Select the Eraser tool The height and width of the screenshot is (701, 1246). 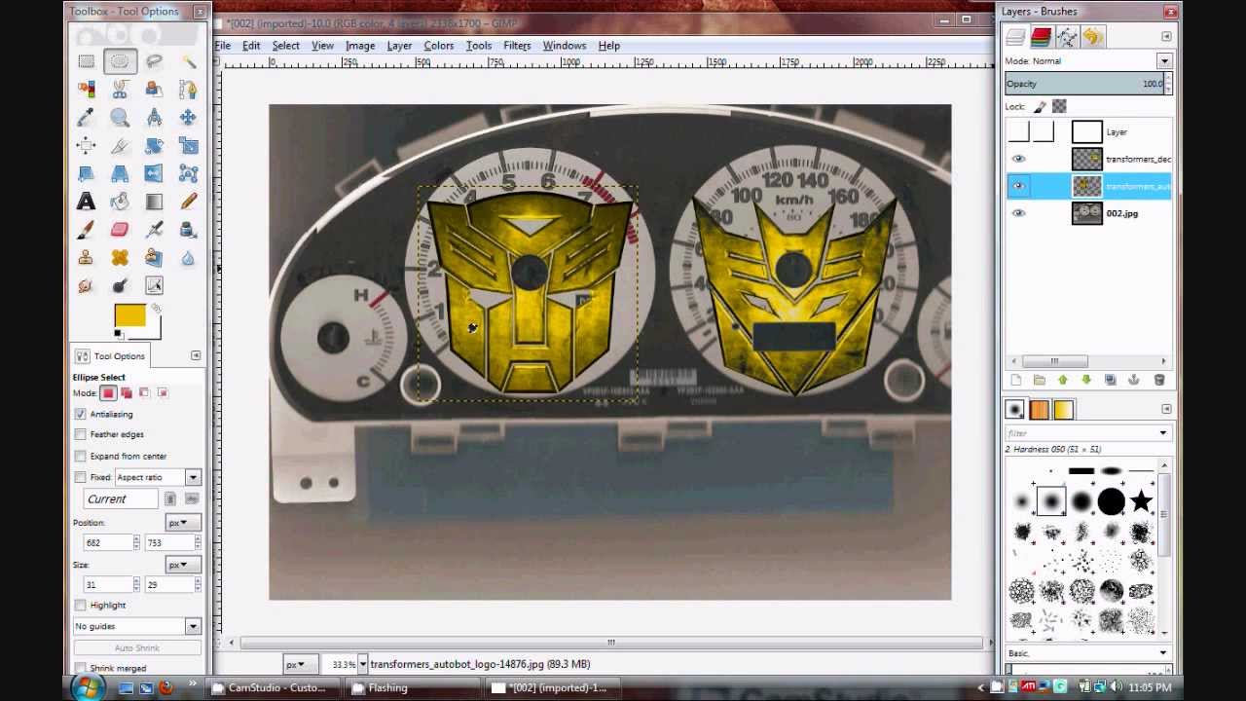[x=120, y=231]
